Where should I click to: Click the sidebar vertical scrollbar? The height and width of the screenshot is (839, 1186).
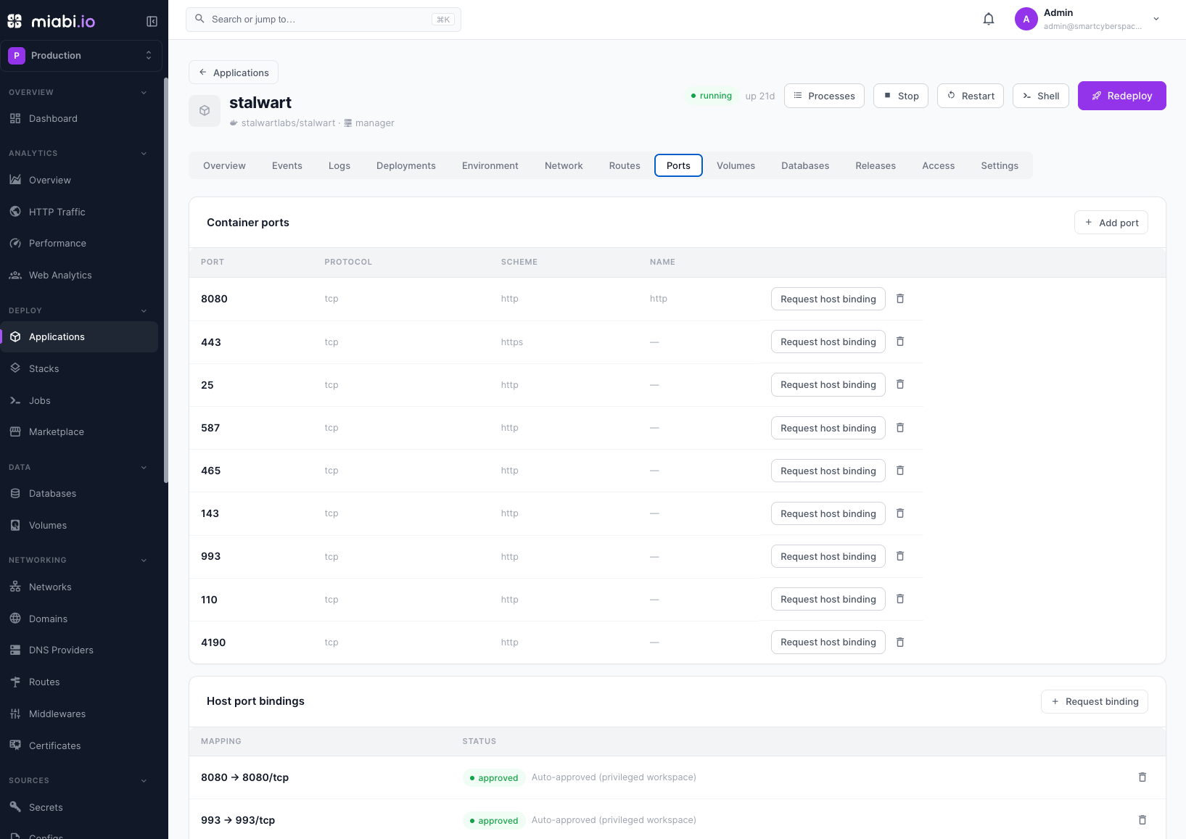[x=166, y=280]
